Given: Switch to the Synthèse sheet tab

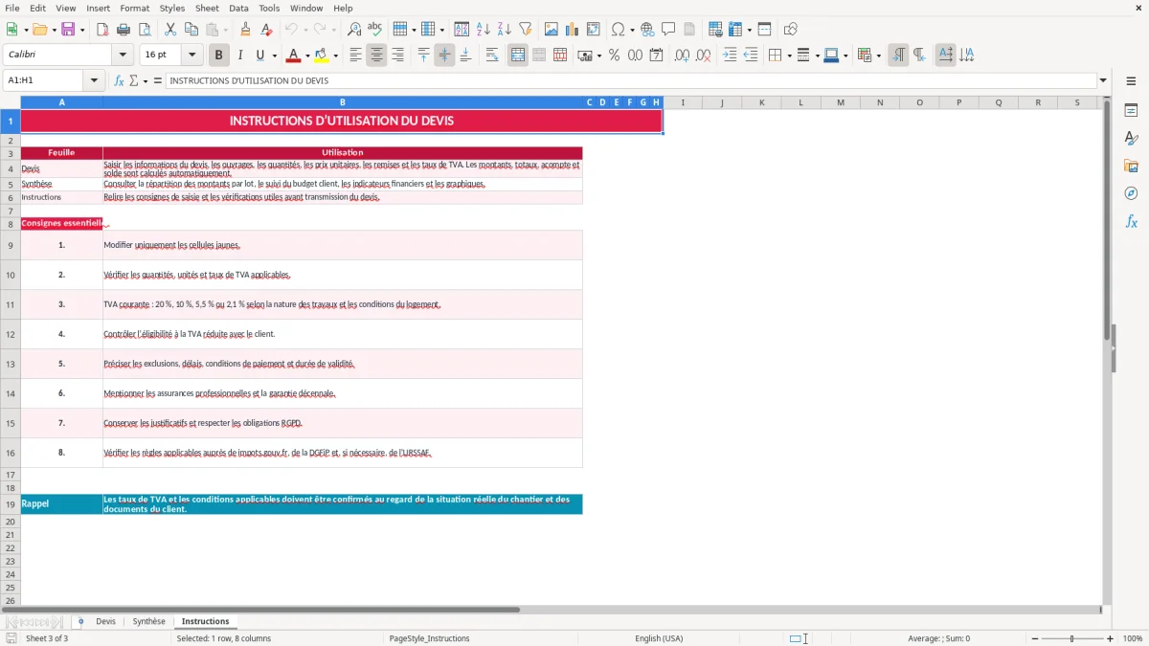Looking at the screenshot, I should point(148,622).
